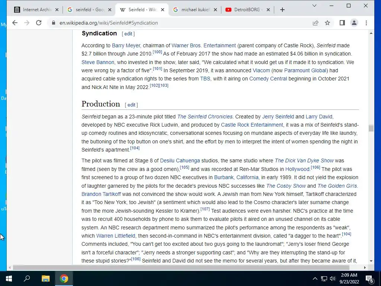Image resolution: width=381 pixels, height=286 pixels.
Task: Follow the Jerry Seinfeld link
Action: coord(278,117)
